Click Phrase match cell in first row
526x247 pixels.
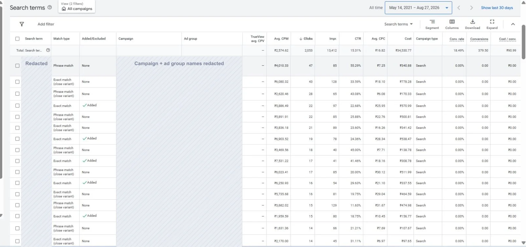coord(63,66)
